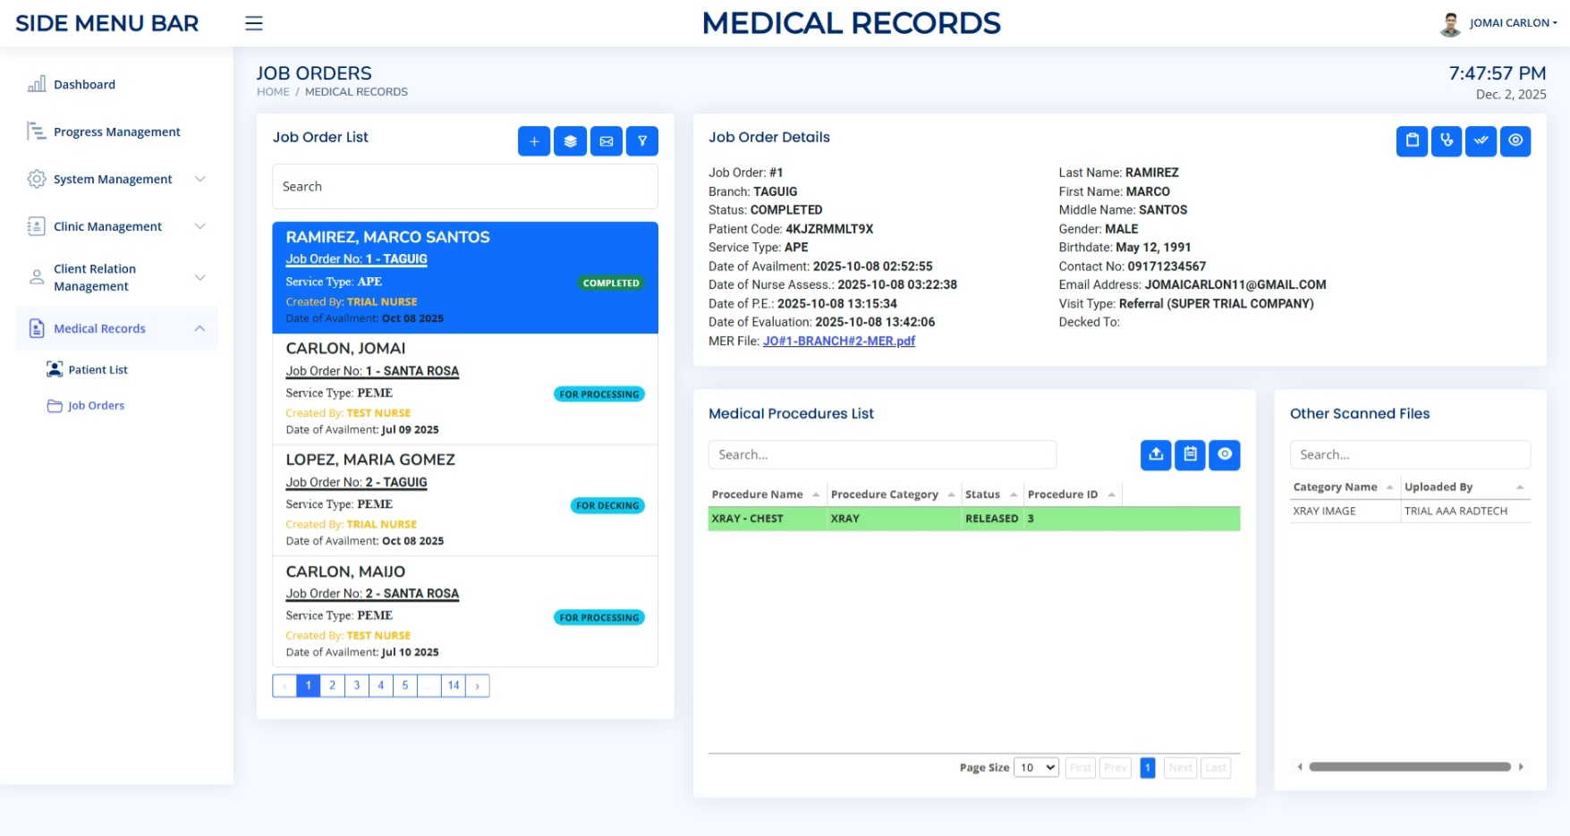Screen dimensions: 1570x836
Task: Click the upload icon in Medical Procedures List
Action: [1156, 454]
